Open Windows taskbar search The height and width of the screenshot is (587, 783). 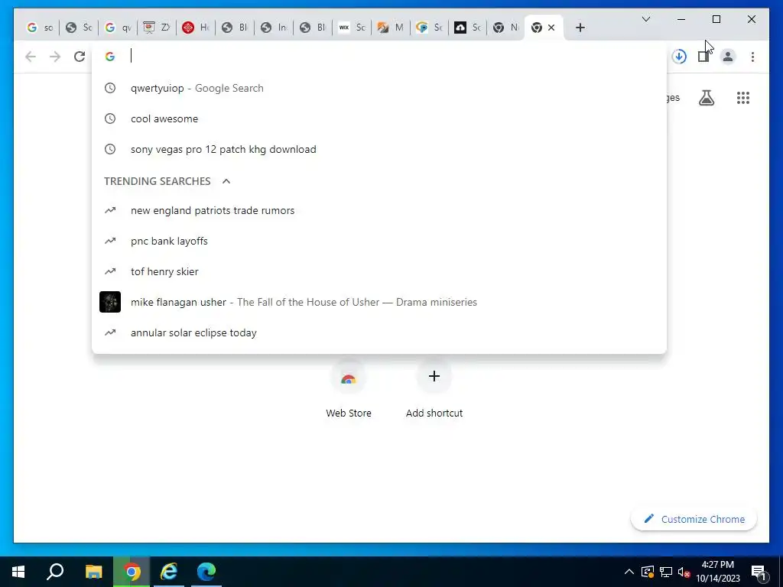tap(55, 572)
